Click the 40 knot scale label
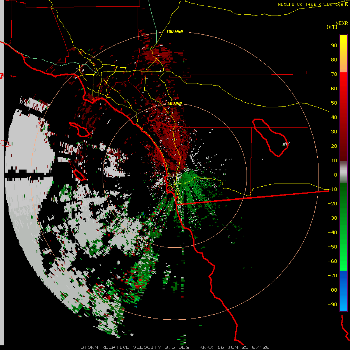Screen dimensions: 350x350 click(x=334, y=117)
